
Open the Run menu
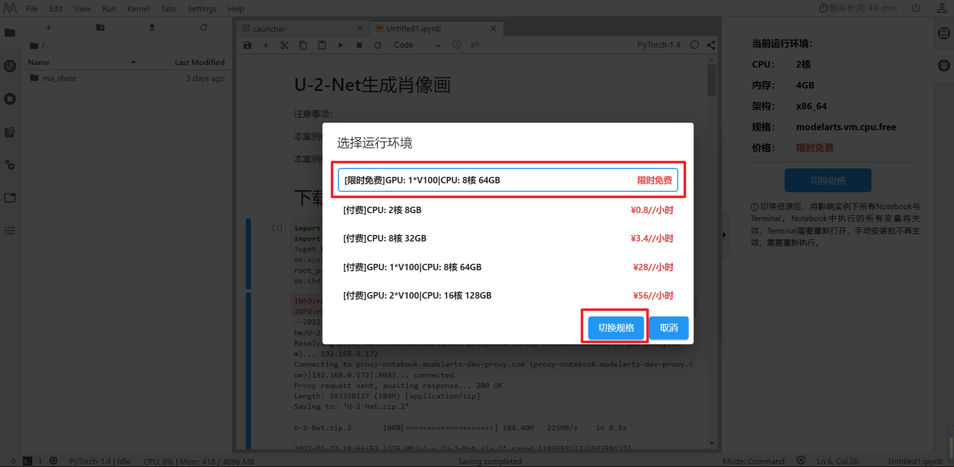(x=109, y=8)
